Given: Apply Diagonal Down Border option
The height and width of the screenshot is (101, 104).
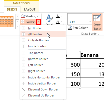Looking at the screenshot, I should point(43,89).
